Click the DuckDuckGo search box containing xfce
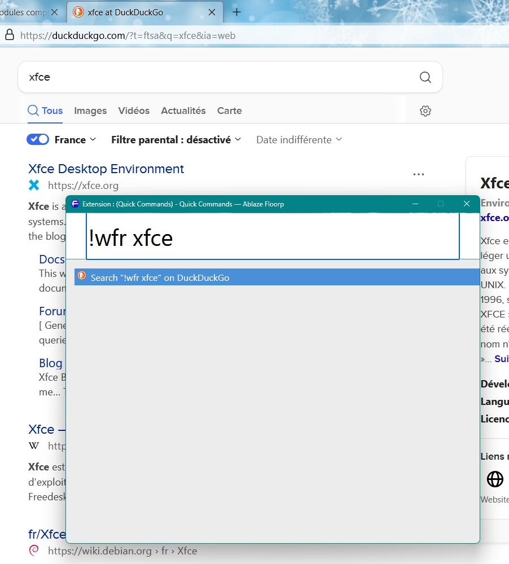 click(x=214, y=77)
